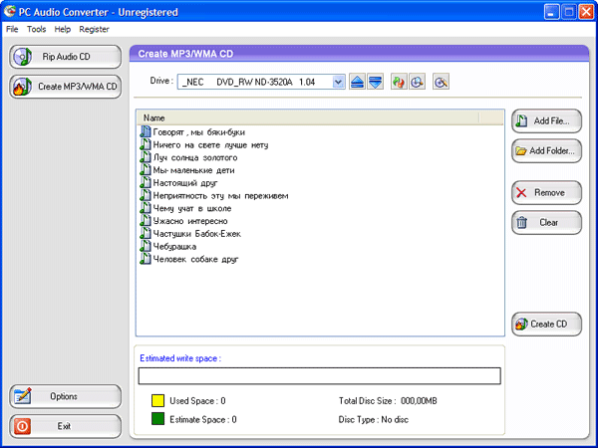Screen dimensions: 598x448
Task: Remove the selected track from the list
Action: pos(546,193)
